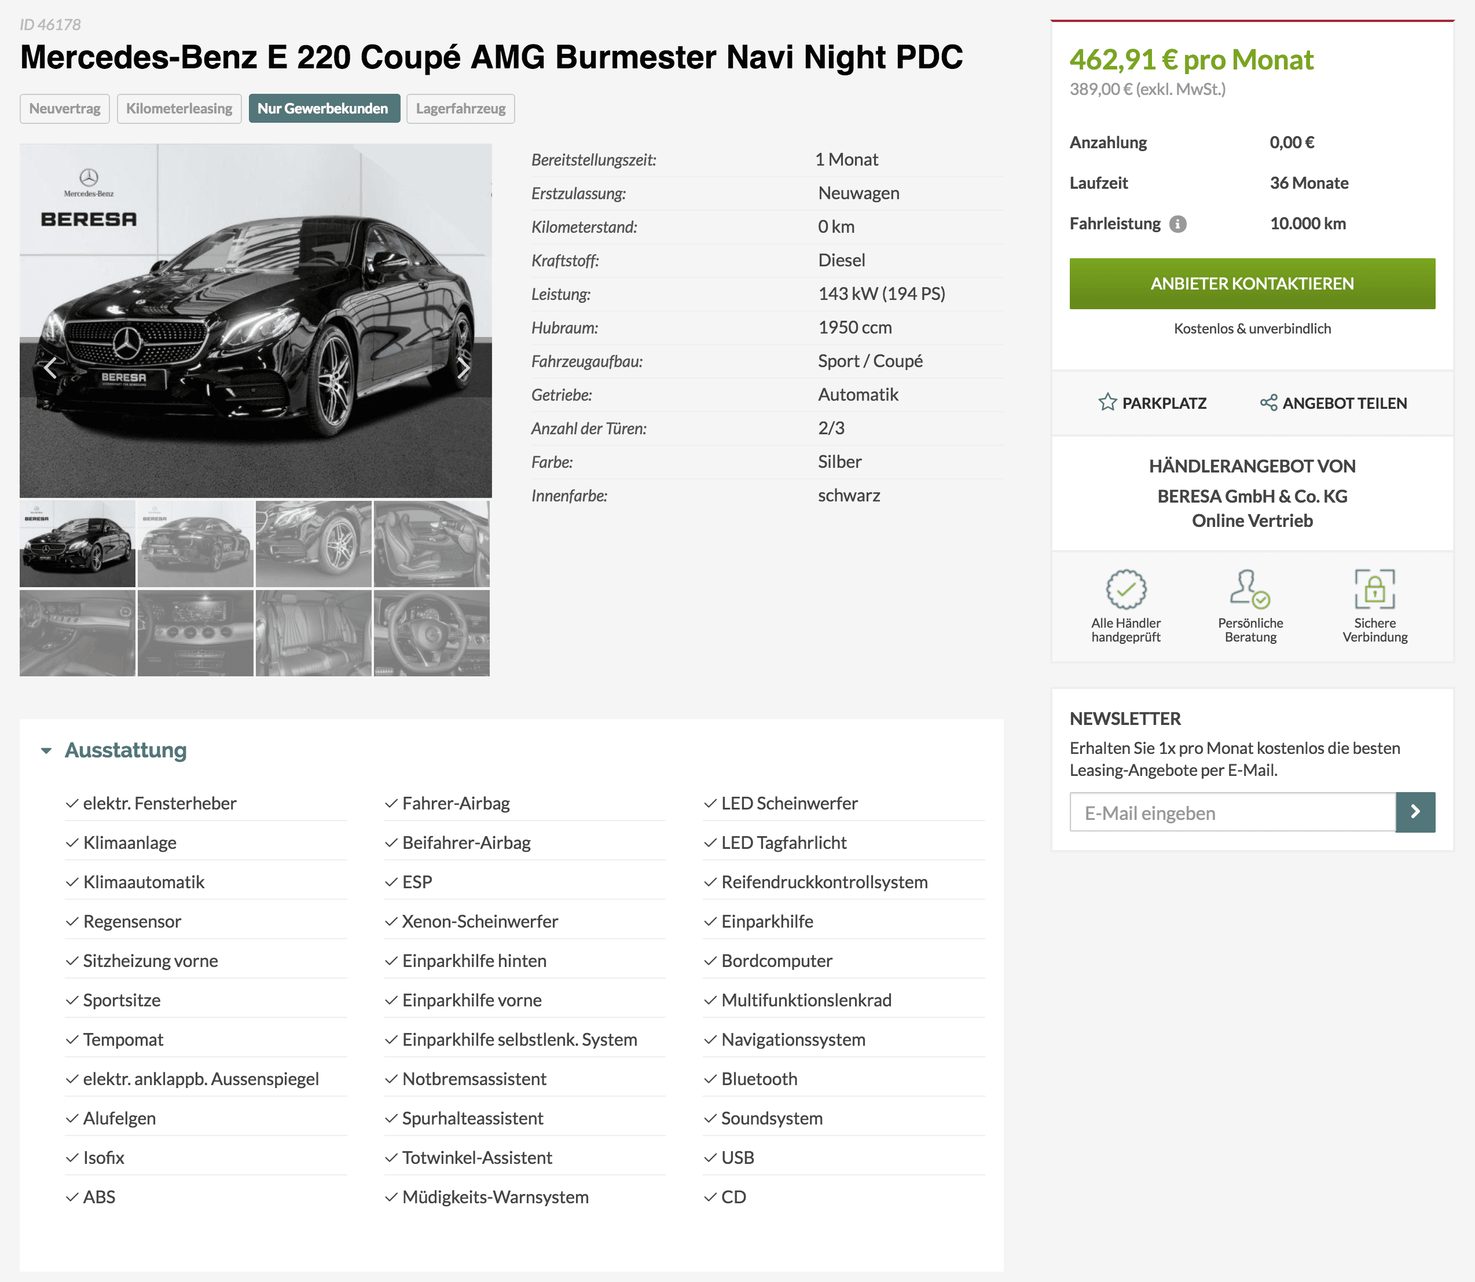Click the Einparkhilfe selbstlenk. System row
The width and height of the screenshot is (1475, 1282).
(x=524, y=1039)
